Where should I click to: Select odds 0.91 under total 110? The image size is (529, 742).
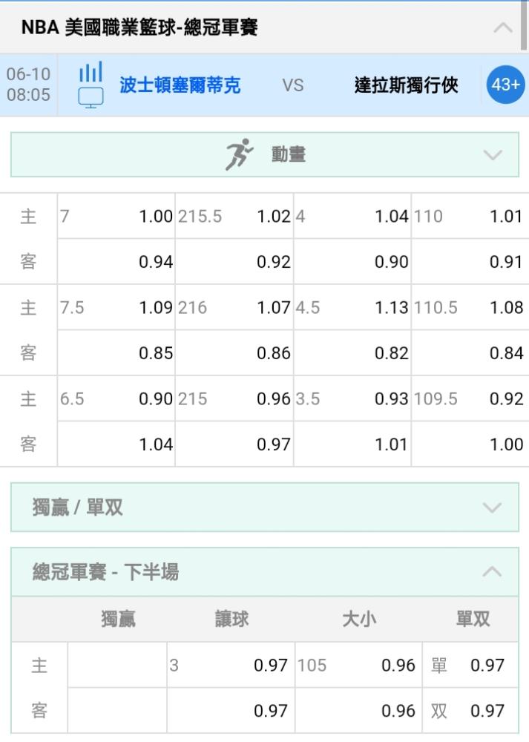(x=470, y=262)
